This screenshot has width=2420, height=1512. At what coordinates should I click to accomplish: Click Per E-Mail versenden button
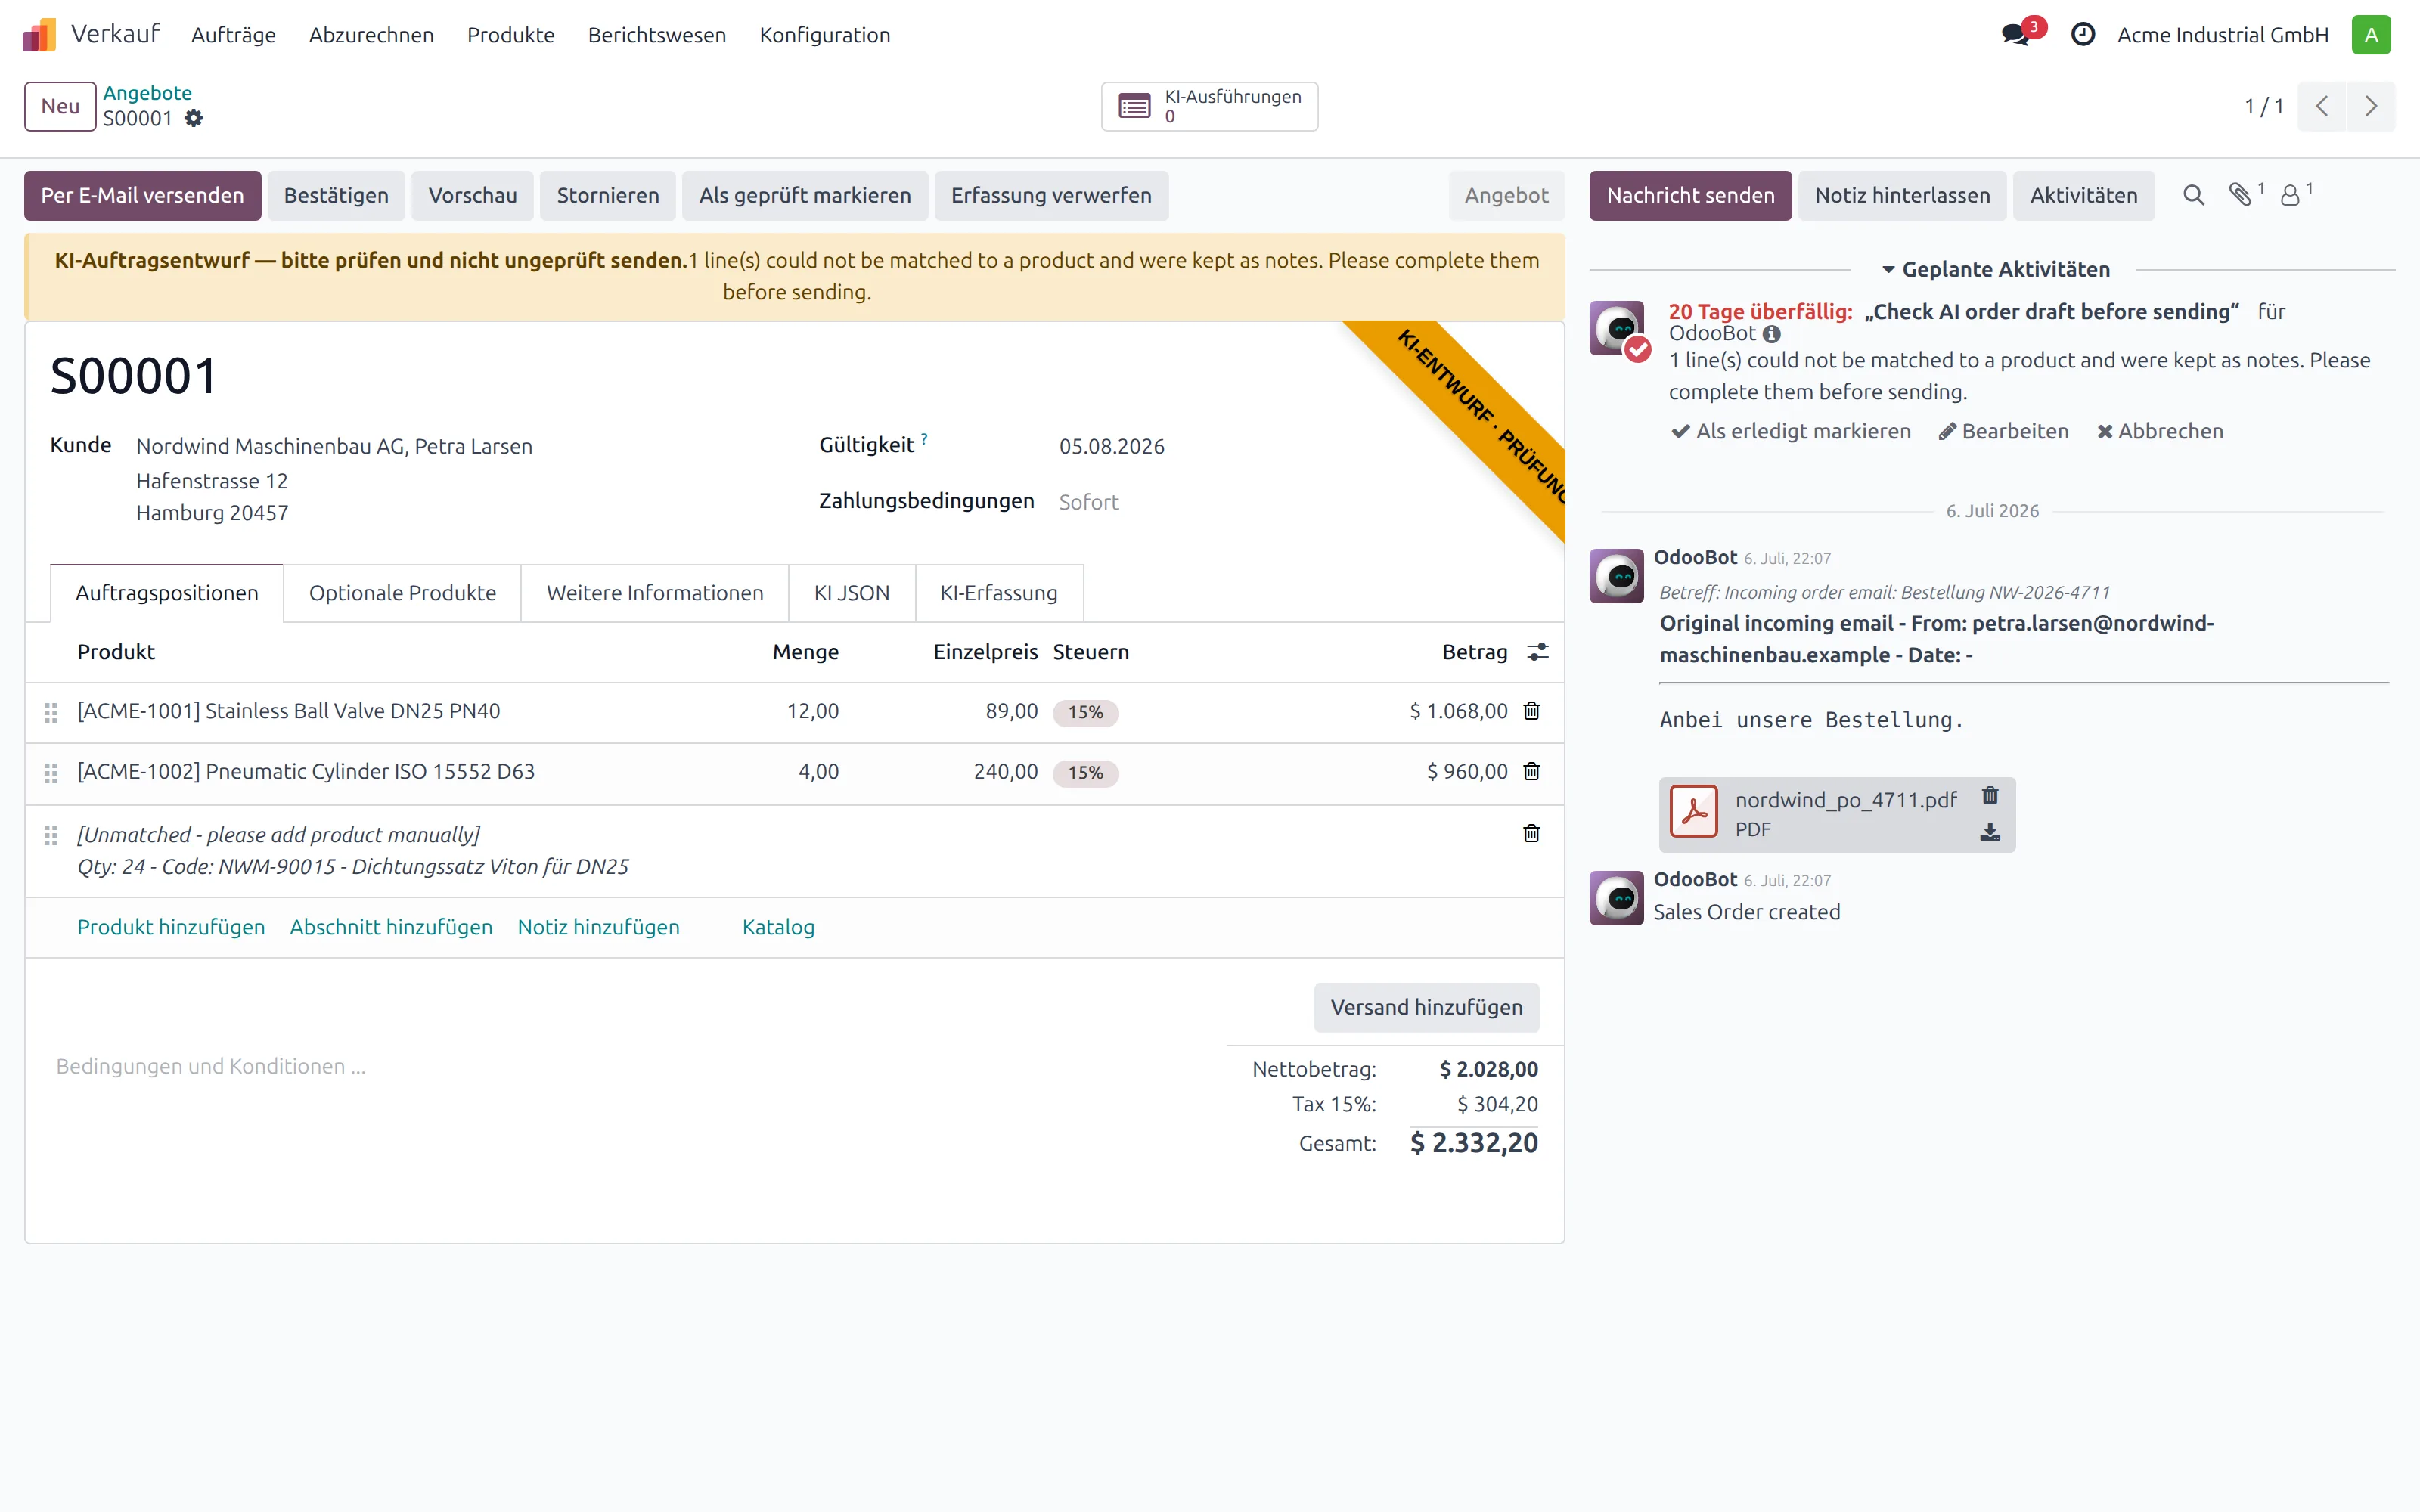coord(143,195)
